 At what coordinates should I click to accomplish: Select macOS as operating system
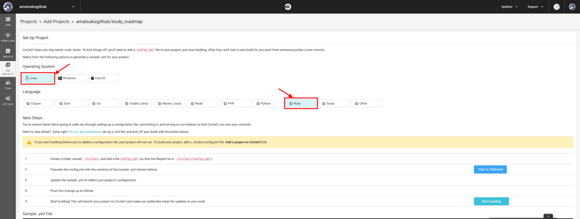[x=103, y=78]
